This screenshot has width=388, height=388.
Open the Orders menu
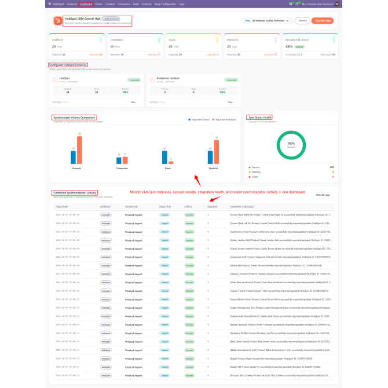click(x=98, y=4)
